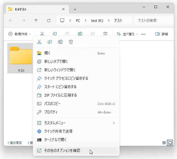Screen dimensions: 177x159
Task: Switch to details list view icon
Action: coord(164,143)
